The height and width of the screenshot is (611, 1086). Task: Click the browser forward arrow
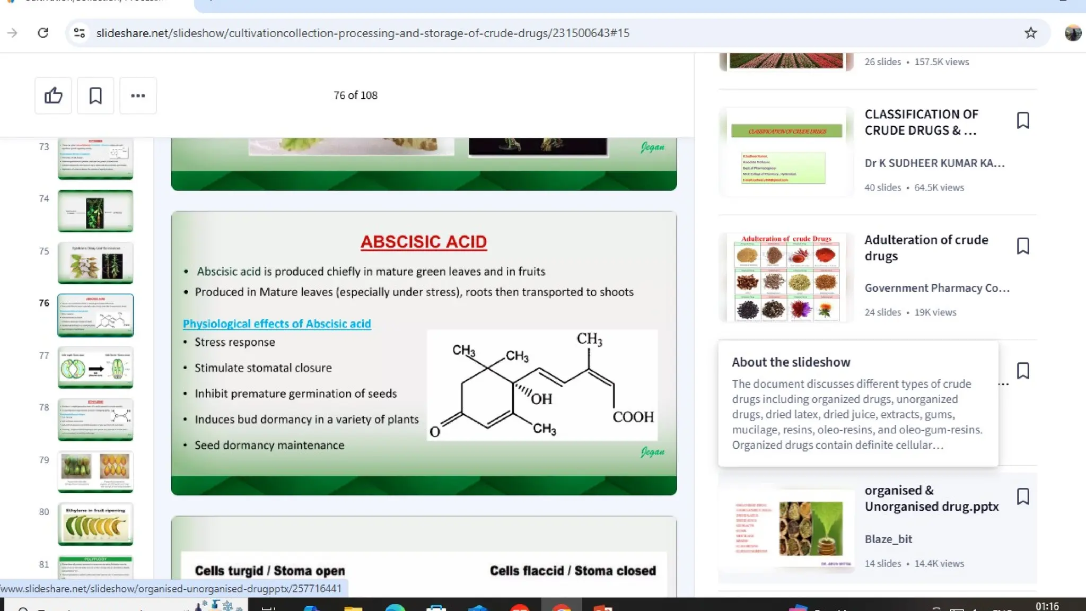pyautogui.click(x=12, y=33)
